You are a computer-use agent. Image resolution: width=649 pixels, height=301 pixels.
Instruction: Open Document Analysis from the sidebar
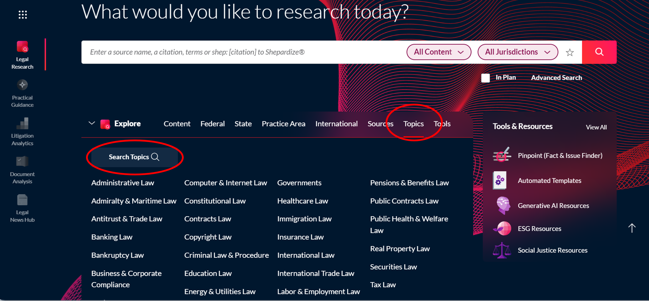coord(22,170)
